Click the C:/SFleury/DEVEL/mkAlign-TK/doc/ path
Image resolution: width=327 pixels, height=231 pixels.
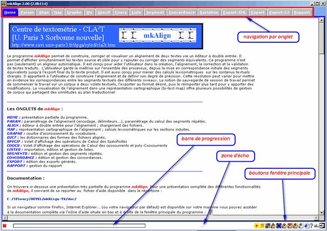click(x=42, y=199)
